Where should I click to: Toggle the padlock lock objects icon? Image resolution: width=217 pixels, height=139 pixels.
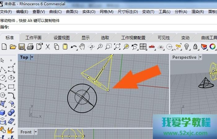(x=195, y=47)
